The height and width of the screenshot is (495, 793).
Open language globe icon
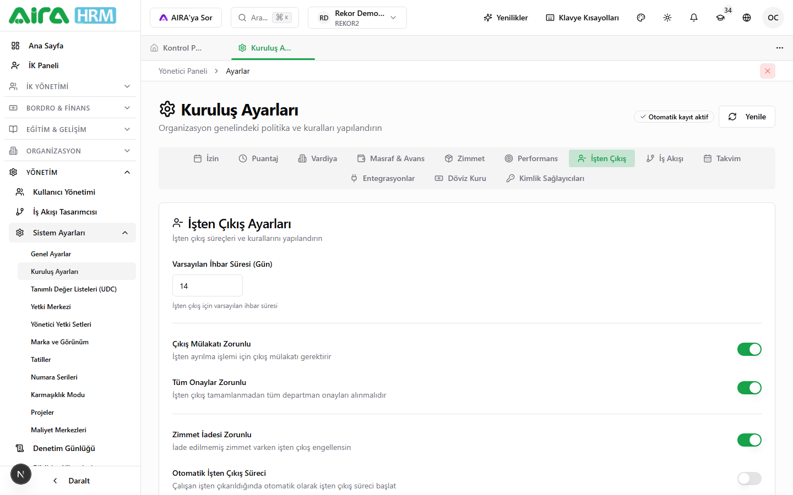(x=747, y=18)
